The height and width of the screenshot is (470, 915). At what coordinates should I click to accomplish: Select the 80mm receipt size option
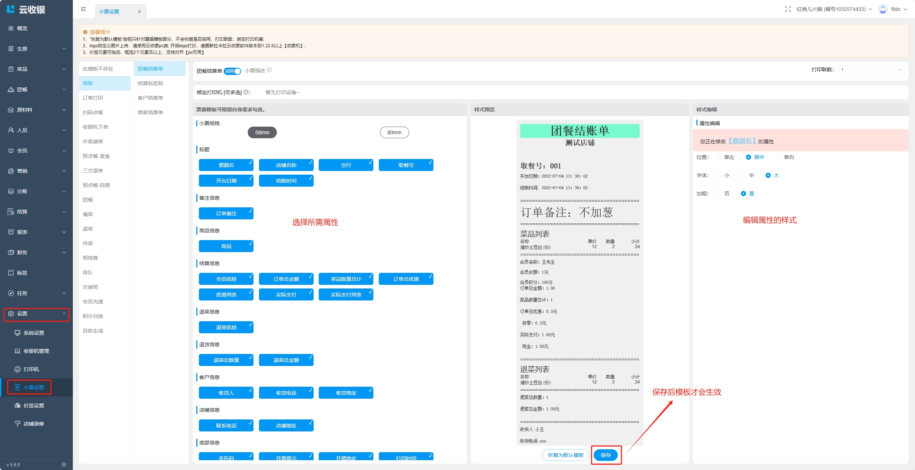[394, 132]
